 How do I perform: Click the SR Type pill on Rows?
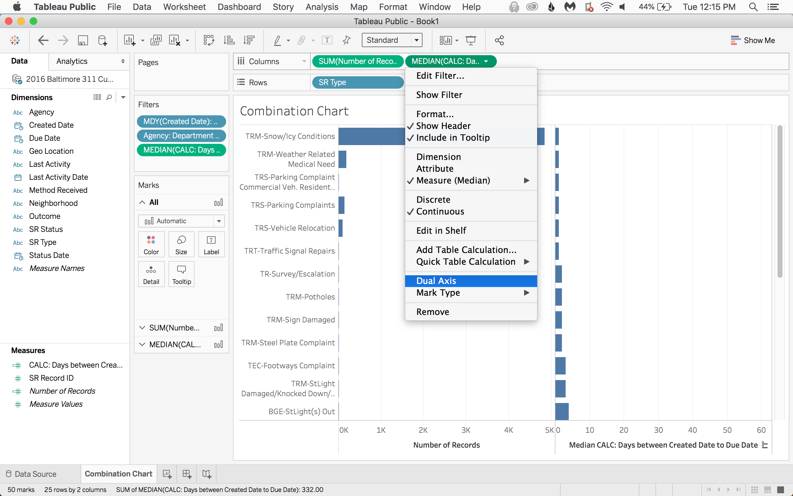tap(357, 82)
